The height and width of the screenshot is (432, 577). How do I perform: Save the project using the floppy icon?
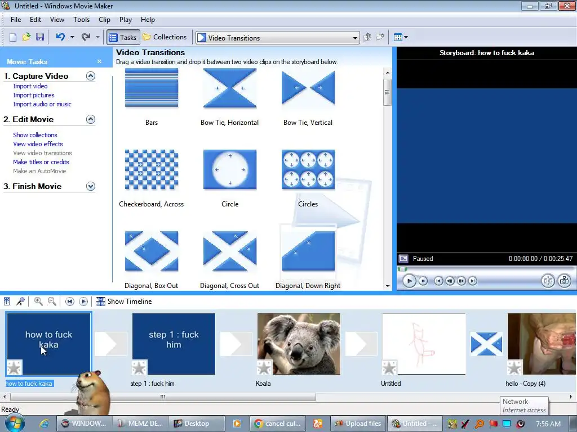40,37
